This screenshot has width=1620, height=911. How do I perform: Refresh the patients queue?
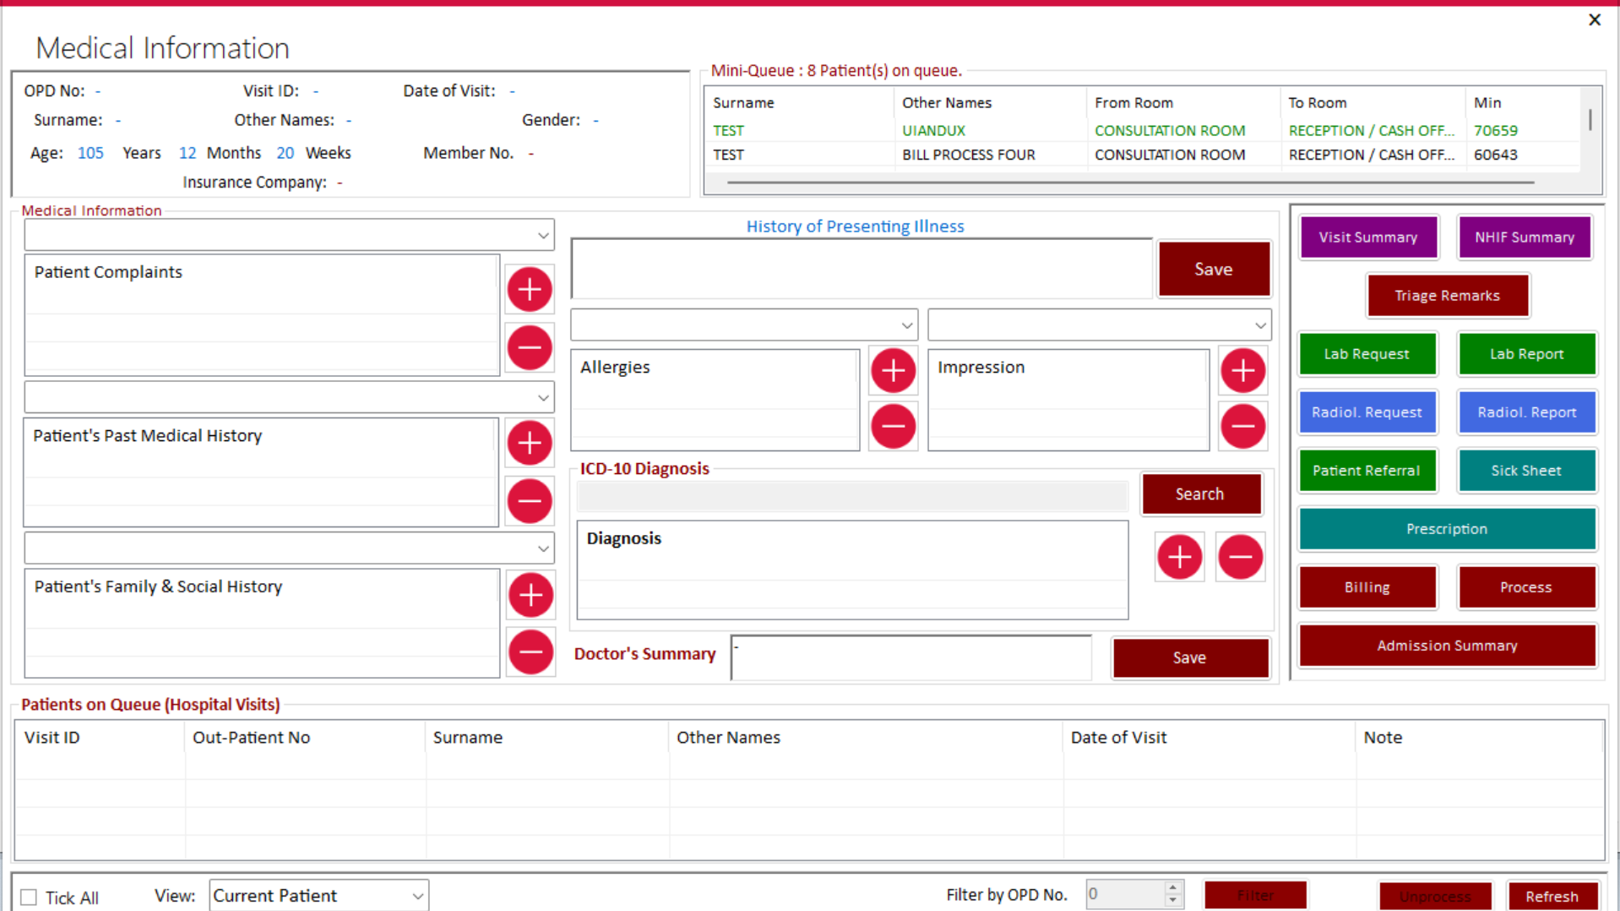pos(1552,897)
